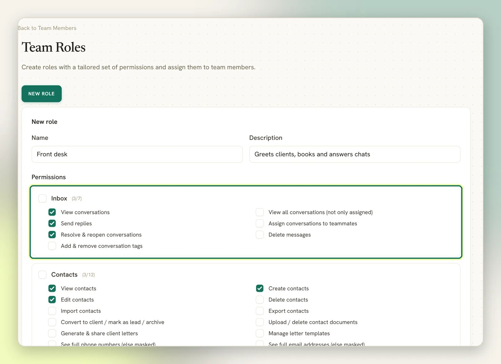Click the Team Roles heading

54,47
